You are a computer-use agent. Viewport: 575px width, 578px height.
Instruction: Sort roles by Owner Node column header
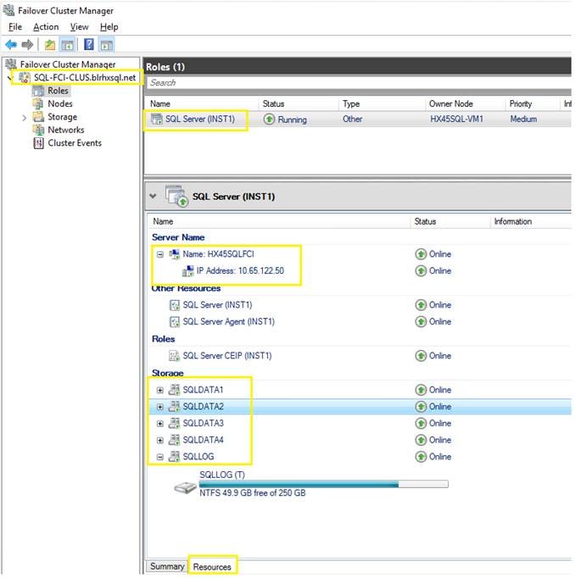point(465,104)
